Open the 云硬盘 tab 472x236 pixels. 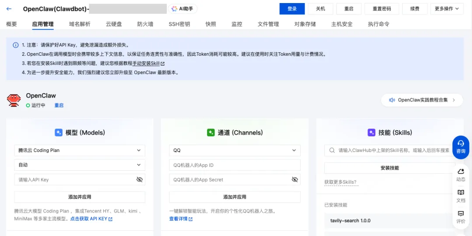point(114,24)
